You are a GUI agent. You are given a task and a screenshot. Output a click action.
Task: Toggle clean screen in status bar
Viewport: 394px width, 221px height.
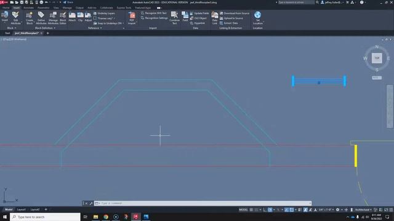coord(386,210)
